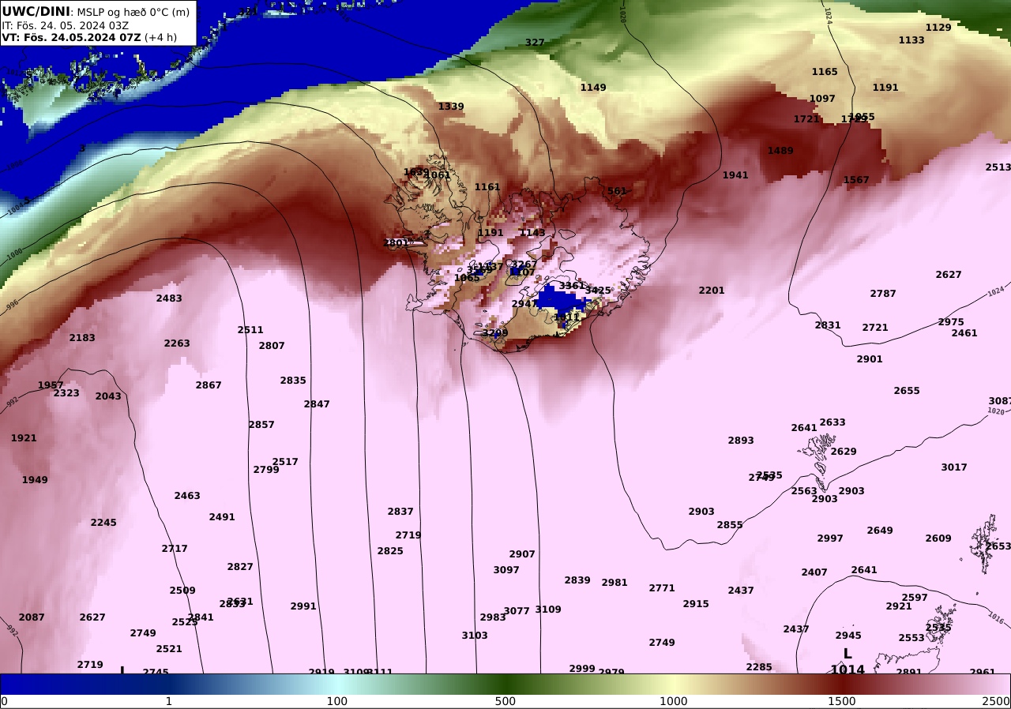Click the freezing level value 2907
Screen dimensions: 1011x709
click(522, 554)
